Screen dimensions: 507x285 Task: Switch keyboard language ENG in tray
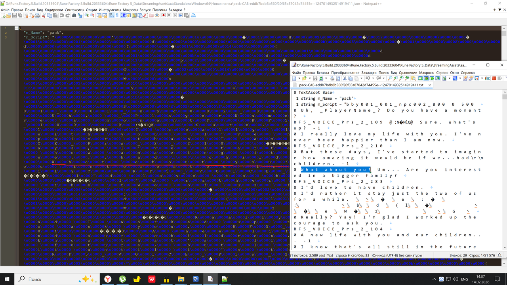coord(465,279)
